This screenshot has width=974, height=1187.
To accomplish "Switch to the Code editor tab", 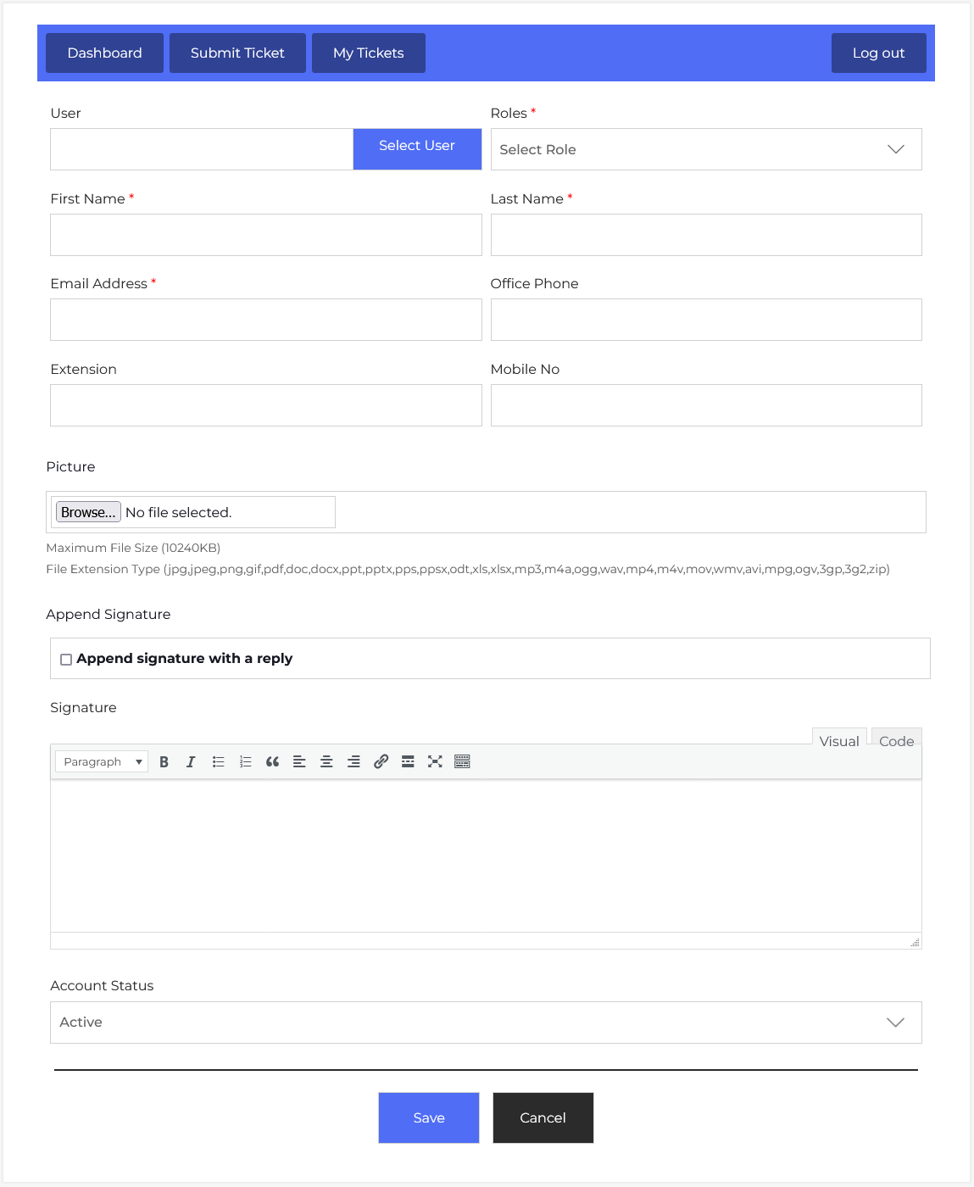I will tap(895, 740).
